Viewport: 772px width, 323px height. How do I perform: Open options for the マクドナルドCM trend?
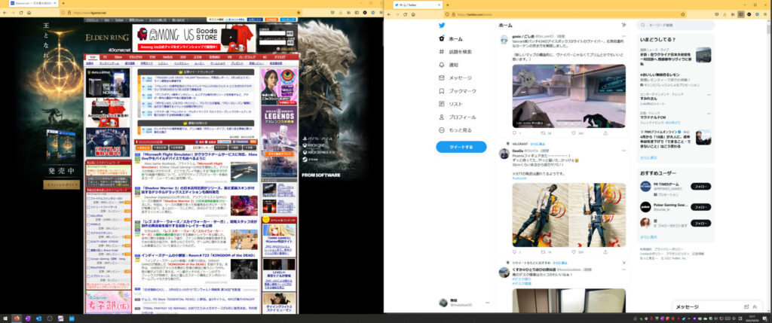tap(709, 113)
